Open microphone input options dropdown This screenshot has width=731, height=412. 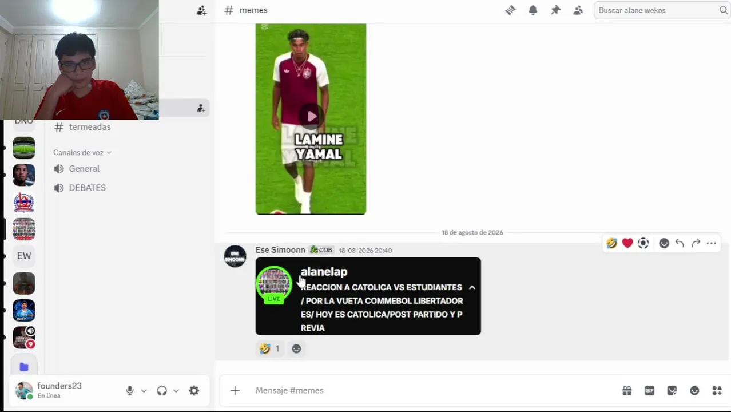point(144,391)
